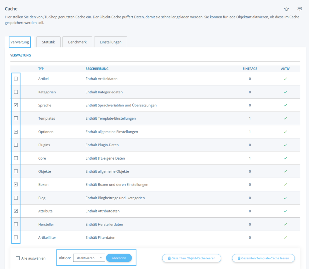The image size is (309, 269).
Task: Click the active checkmark in Plugins row
Action: coord(285,145)
